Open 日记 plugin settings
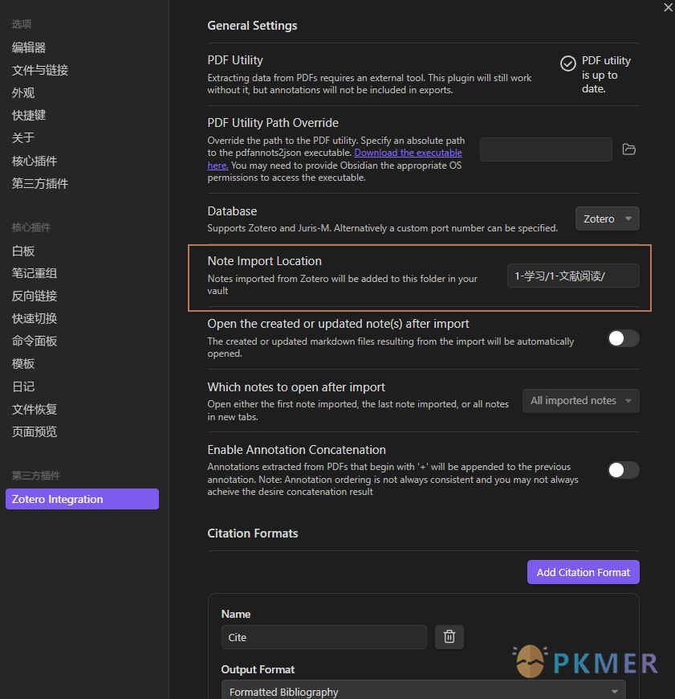Viewport: 675px width, 699px height. coord(23,386)
